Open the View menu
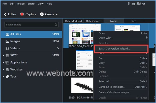The height and width of the screenshot is (103, 156). tap(41, 4)
